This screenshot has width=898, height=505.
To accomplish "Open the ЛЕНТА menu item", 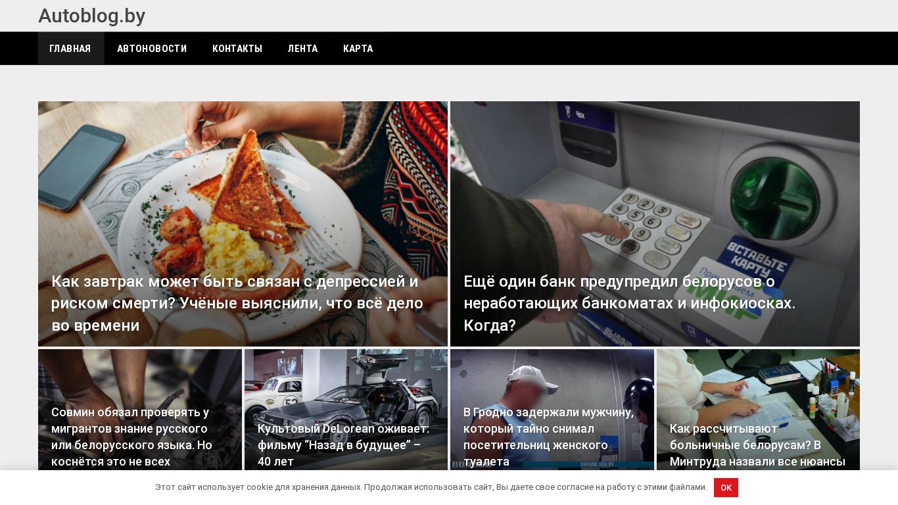I will (x=303, y=49).
